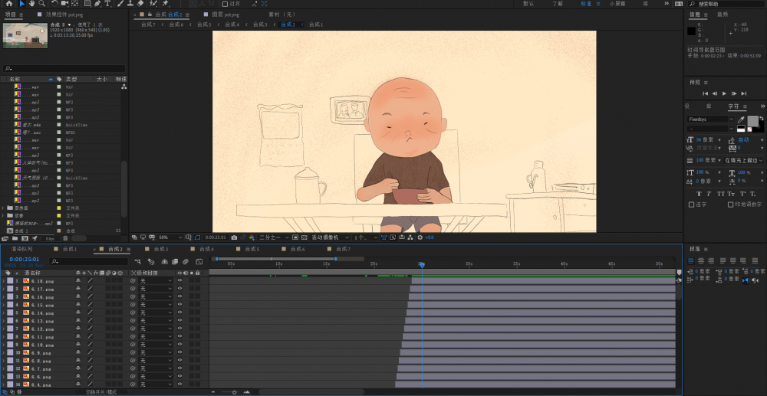Select the Clone Stamp tool
The width and height of the screenshot is (767, 396).
[130, 3]
